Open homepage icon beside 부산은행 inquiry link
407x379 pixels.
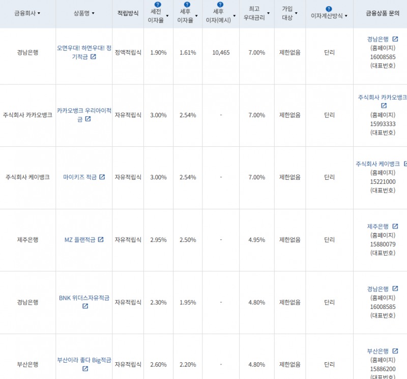click(x=395, y=351)
